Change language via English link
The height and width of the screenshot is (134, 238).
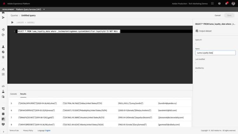(48, 130)
